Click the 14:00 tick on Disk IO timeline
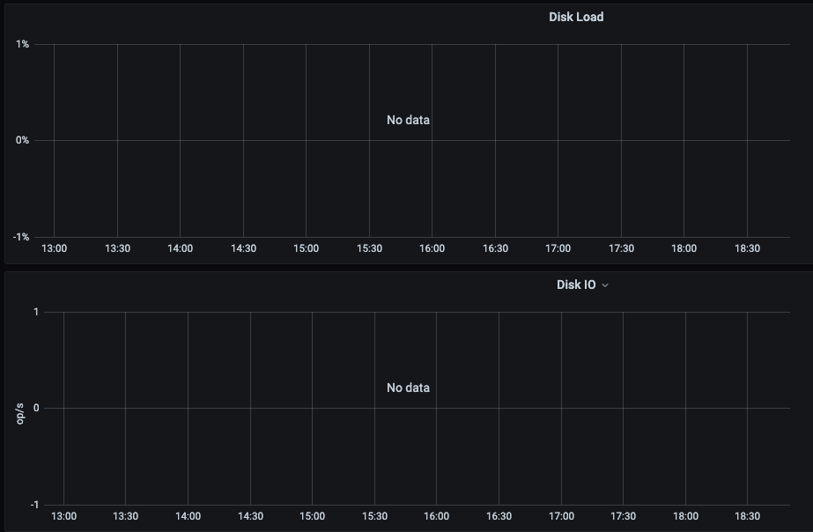The image size is (813, 532). (188, 516)
